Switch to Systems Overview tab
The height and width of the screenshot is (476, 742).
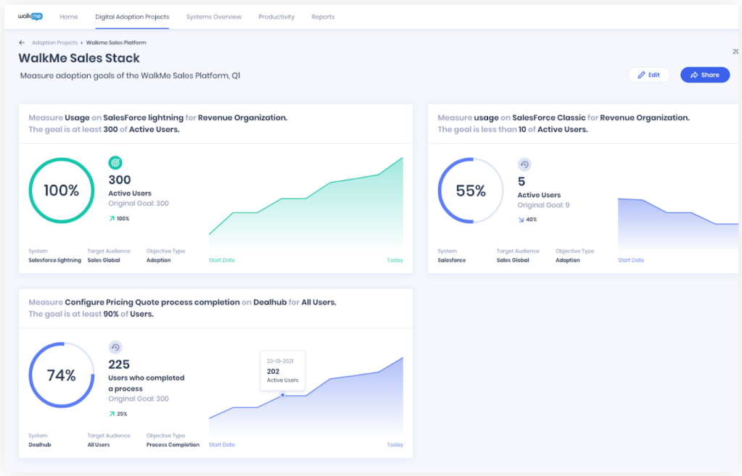(213, 17)
